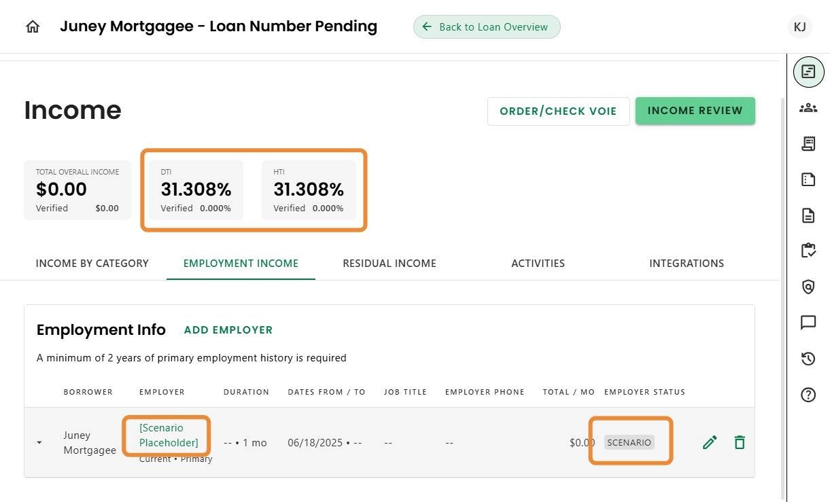Viewport: 830px width, 502px height.
Task: Delete the Scenario Placeholder employer row
Action: pos(740,443)
